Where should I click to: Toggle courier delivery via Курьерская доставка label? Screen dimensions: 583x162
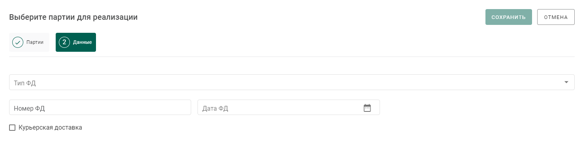tap(50, 128)
